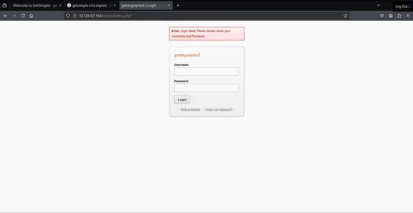Click the login failed error message
413x213 pixels.
206,34
